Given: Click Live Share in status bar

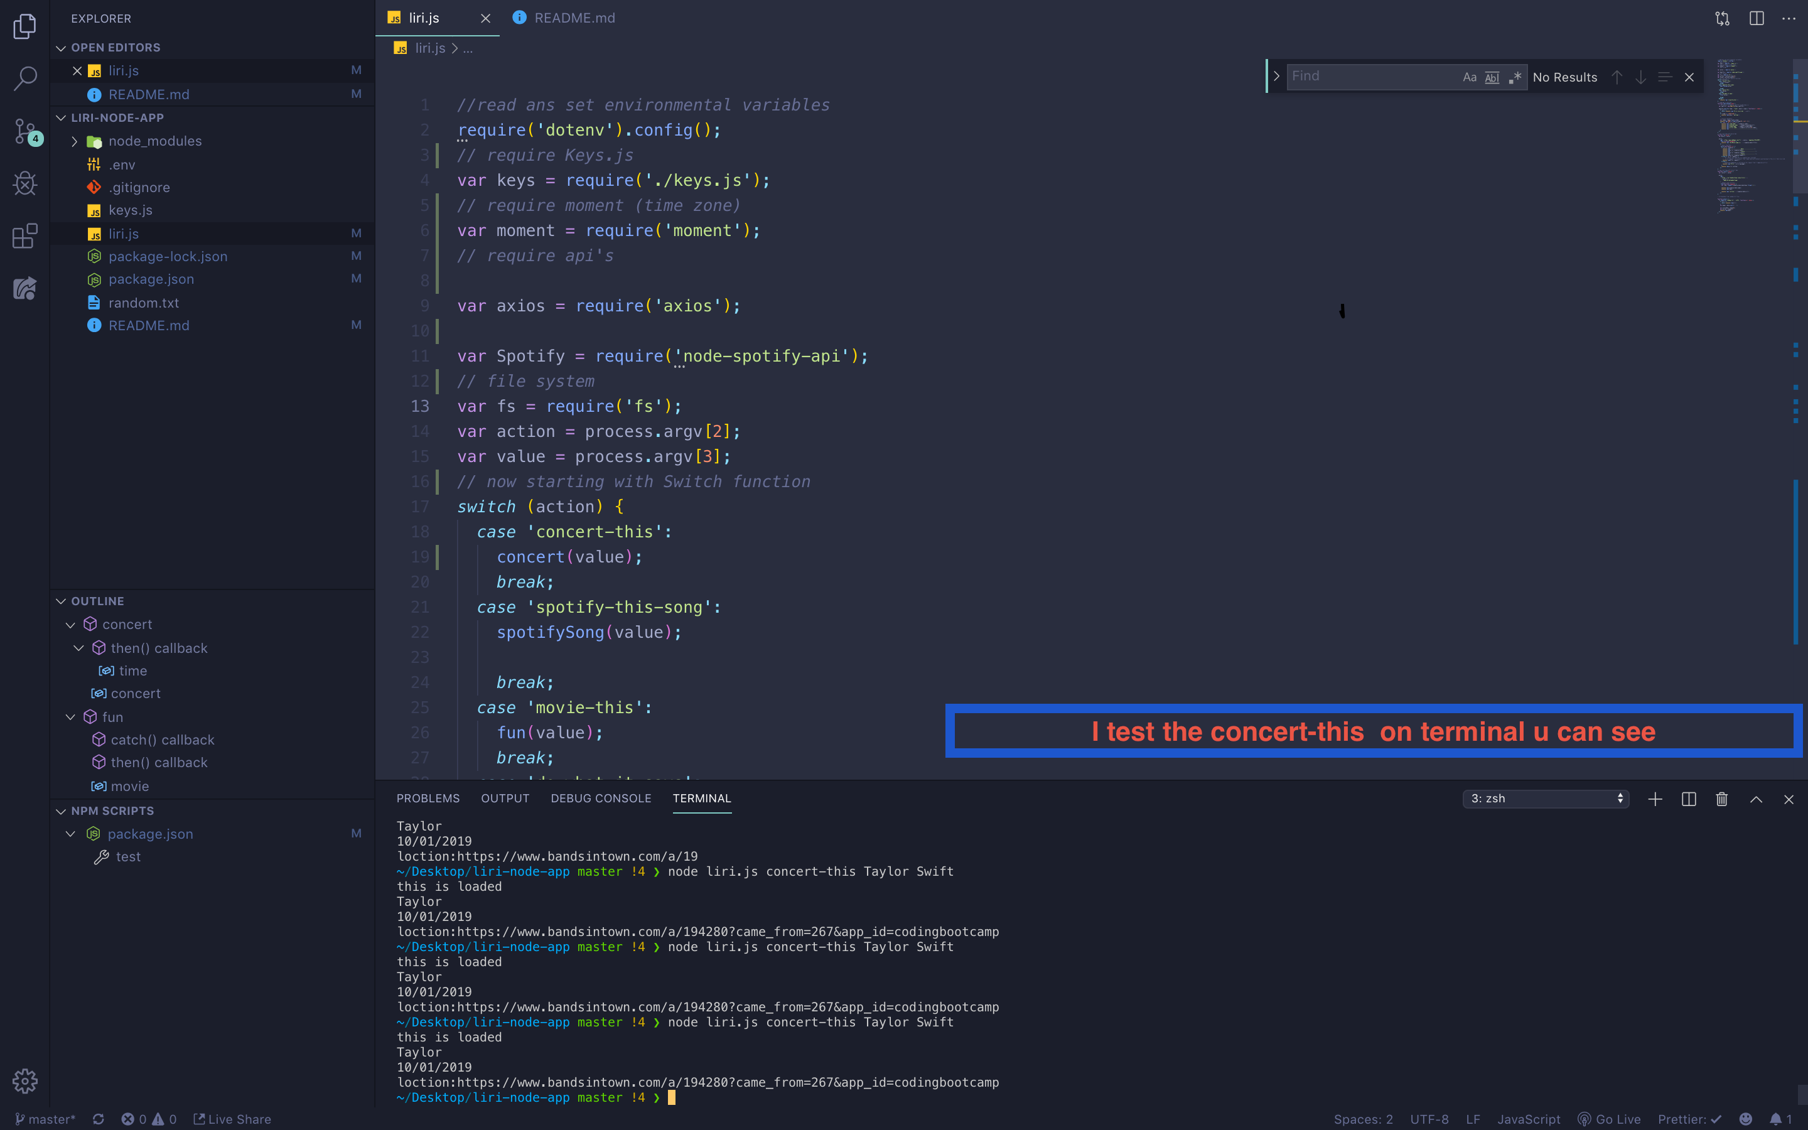Looking at the screenshot, I should (232, 1119).
